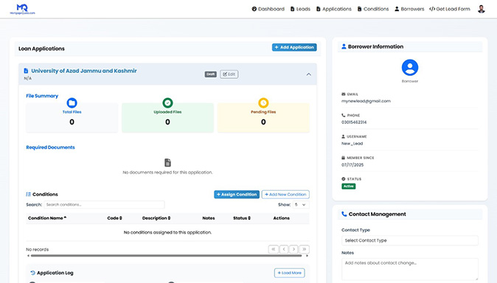Open the Select Contact Type dropdown
497x283 pixels.
coord(409,240)
